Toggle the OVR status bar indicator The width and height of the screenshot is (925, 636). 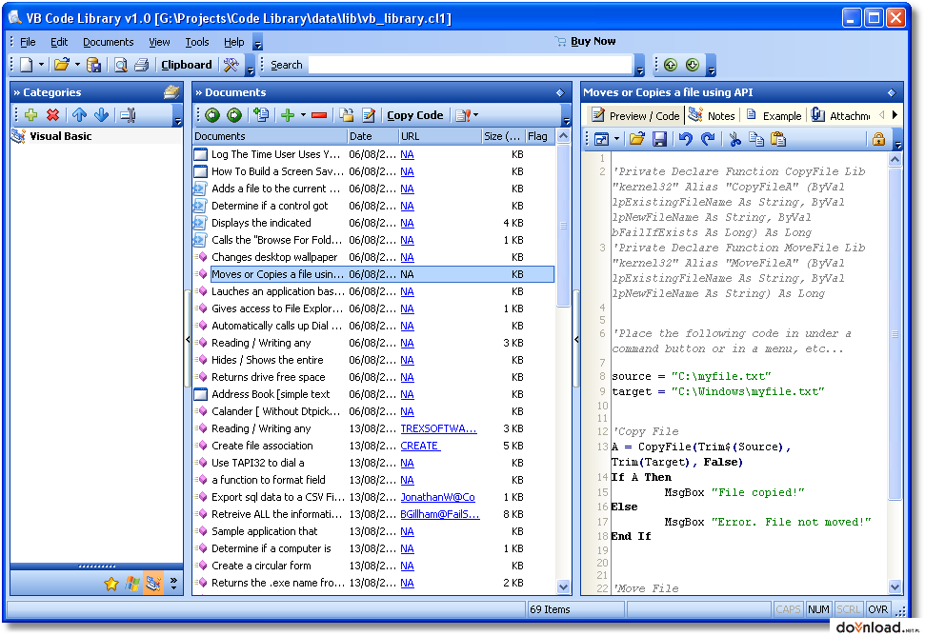tap(877, 609)
